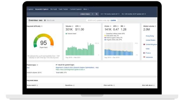Viewport: 184px width, 100px height.
Task: Click the Paid clicks only legend dot
Action: [x=105, y=36]
